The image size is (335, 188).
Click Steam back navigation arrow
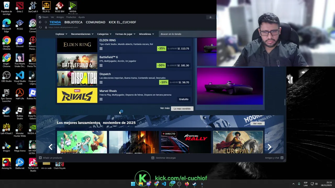pos(40,22)
